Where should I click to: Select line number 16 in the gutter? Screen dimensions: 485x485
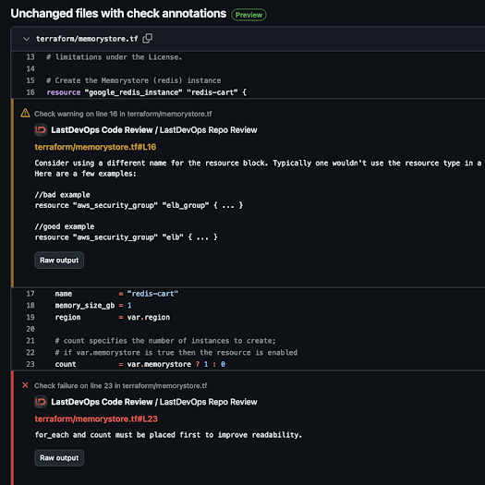[x=30, y=92]
